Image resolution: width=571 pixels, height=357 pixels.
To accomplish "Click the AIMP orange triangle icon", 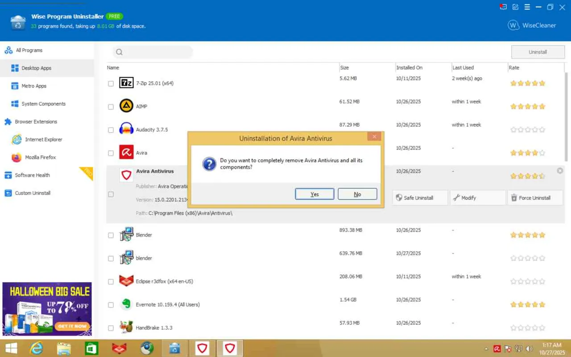I will pos(126,106).
